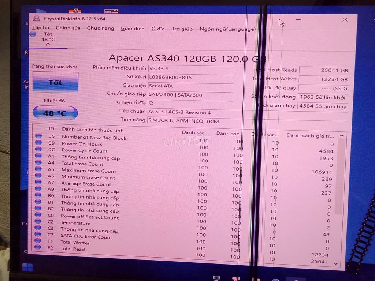Click status icon for A4 Total Erase Count
This screenshot has height=281, width=375.
(x=38, y=162)
